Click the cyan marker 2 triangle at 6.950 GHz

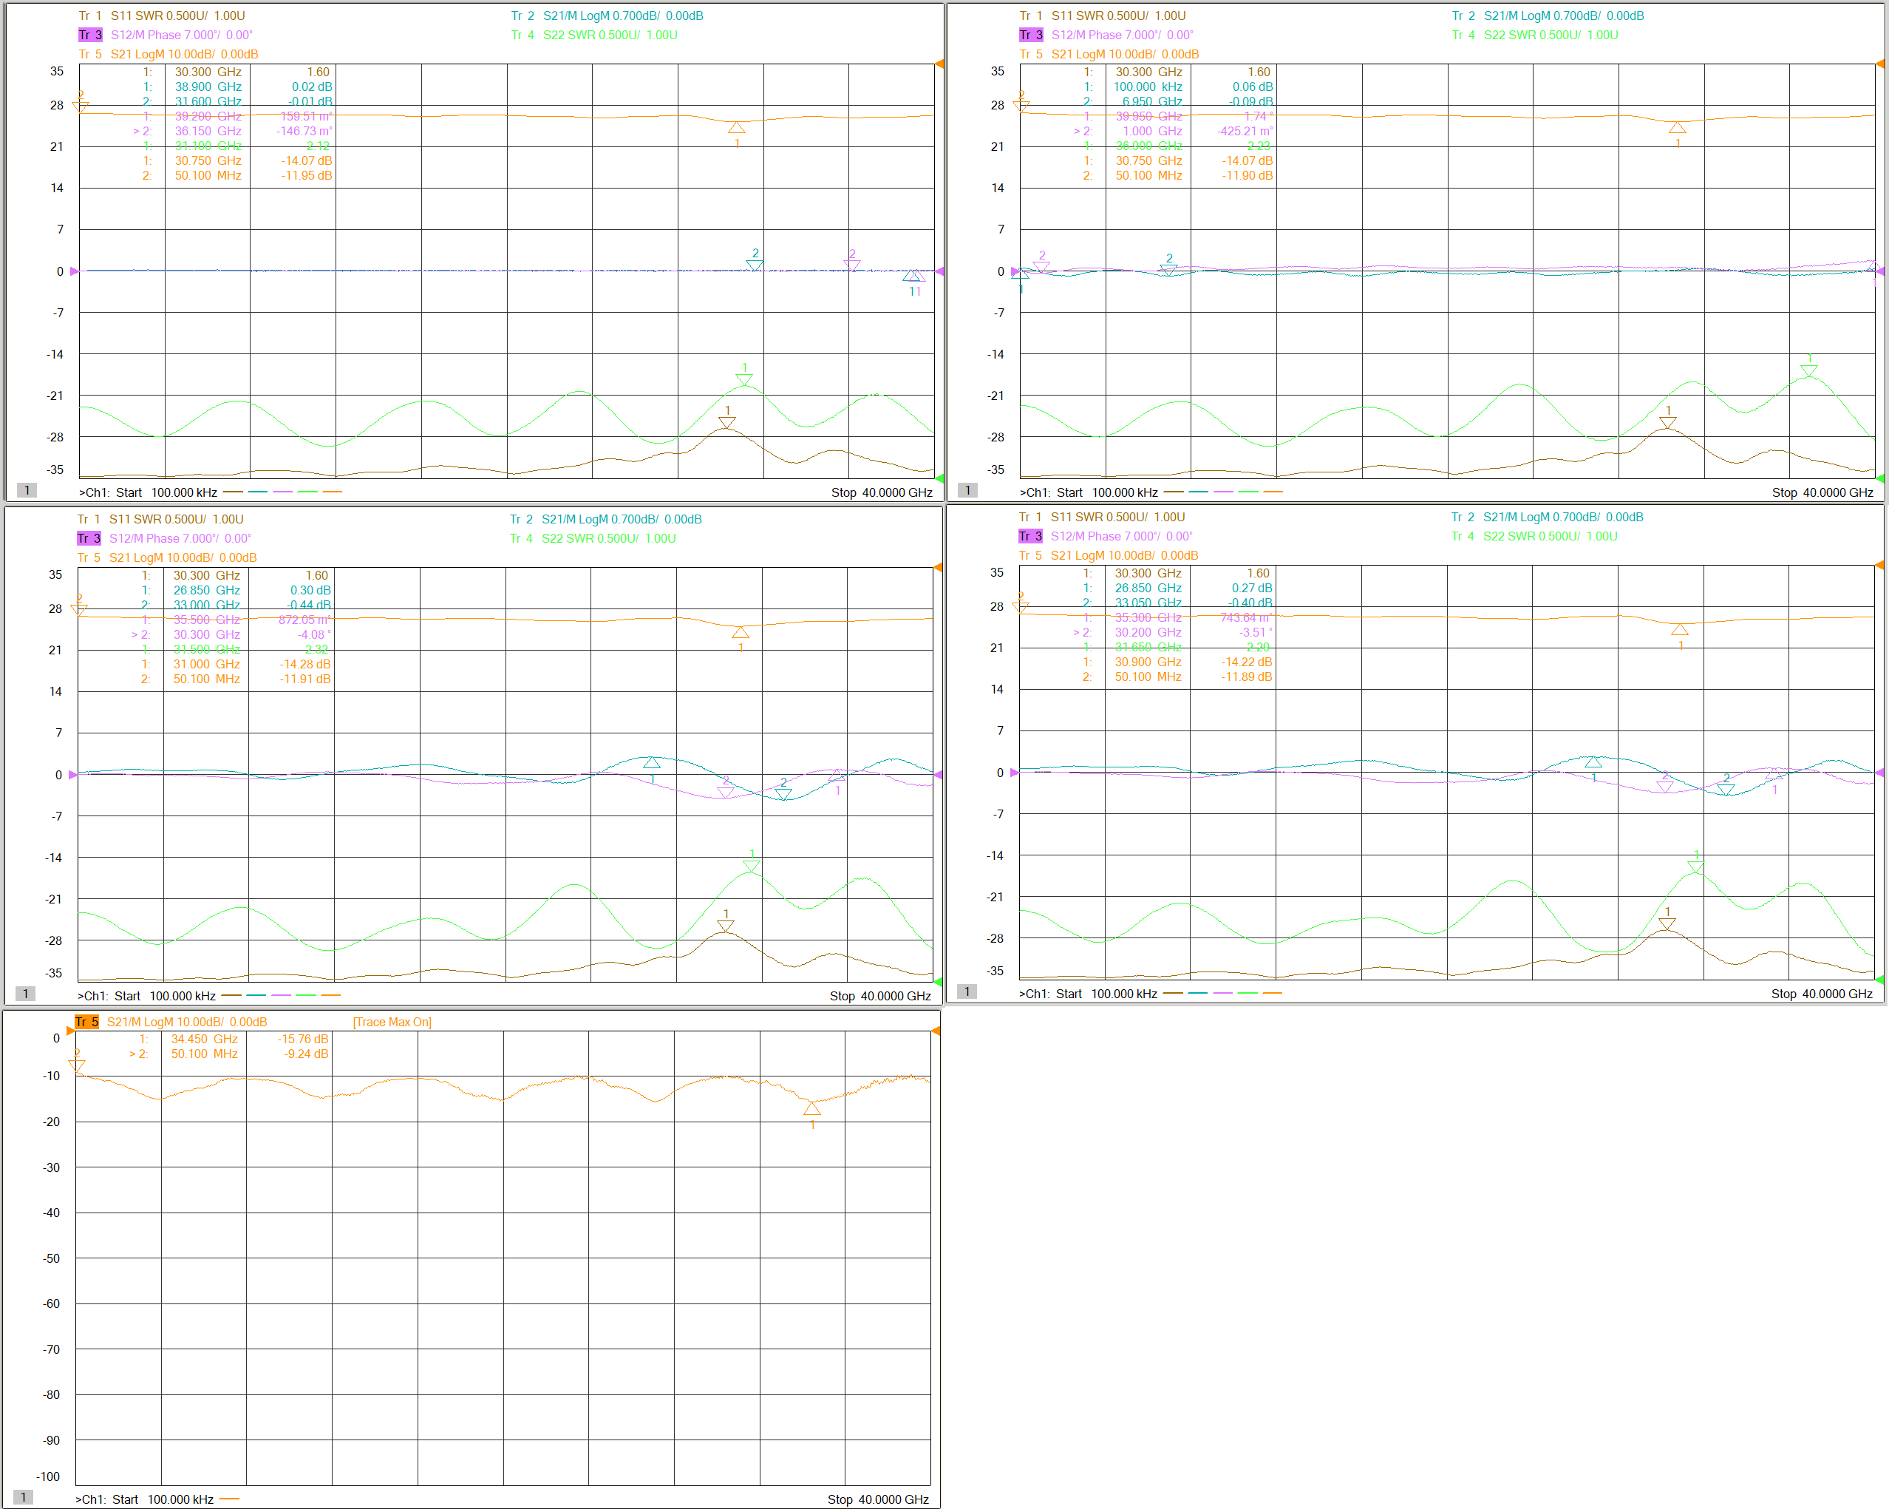[x=1168, y=269]
